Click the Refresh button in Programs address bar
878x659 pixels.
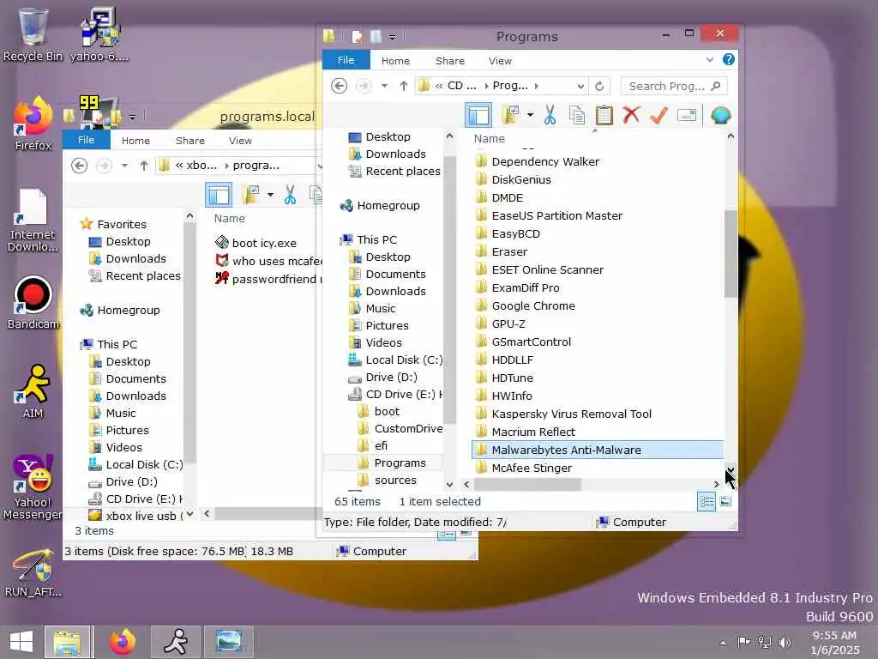coord(599,86)
